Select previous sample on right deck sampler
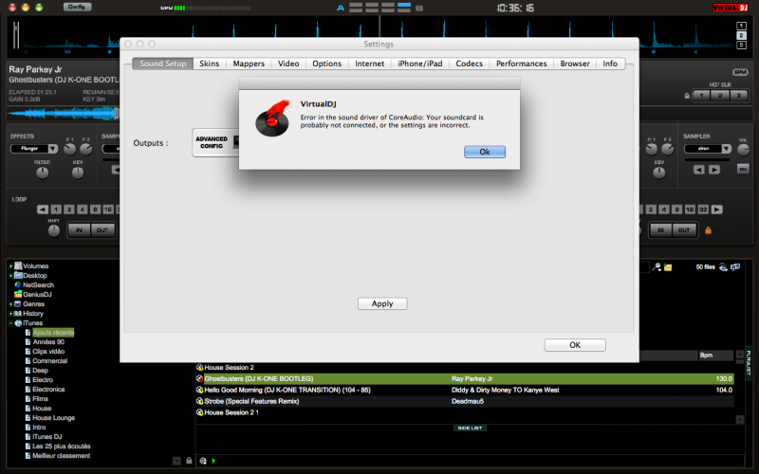The height and width of the screenshot is (474, 759). coord(698,170)
